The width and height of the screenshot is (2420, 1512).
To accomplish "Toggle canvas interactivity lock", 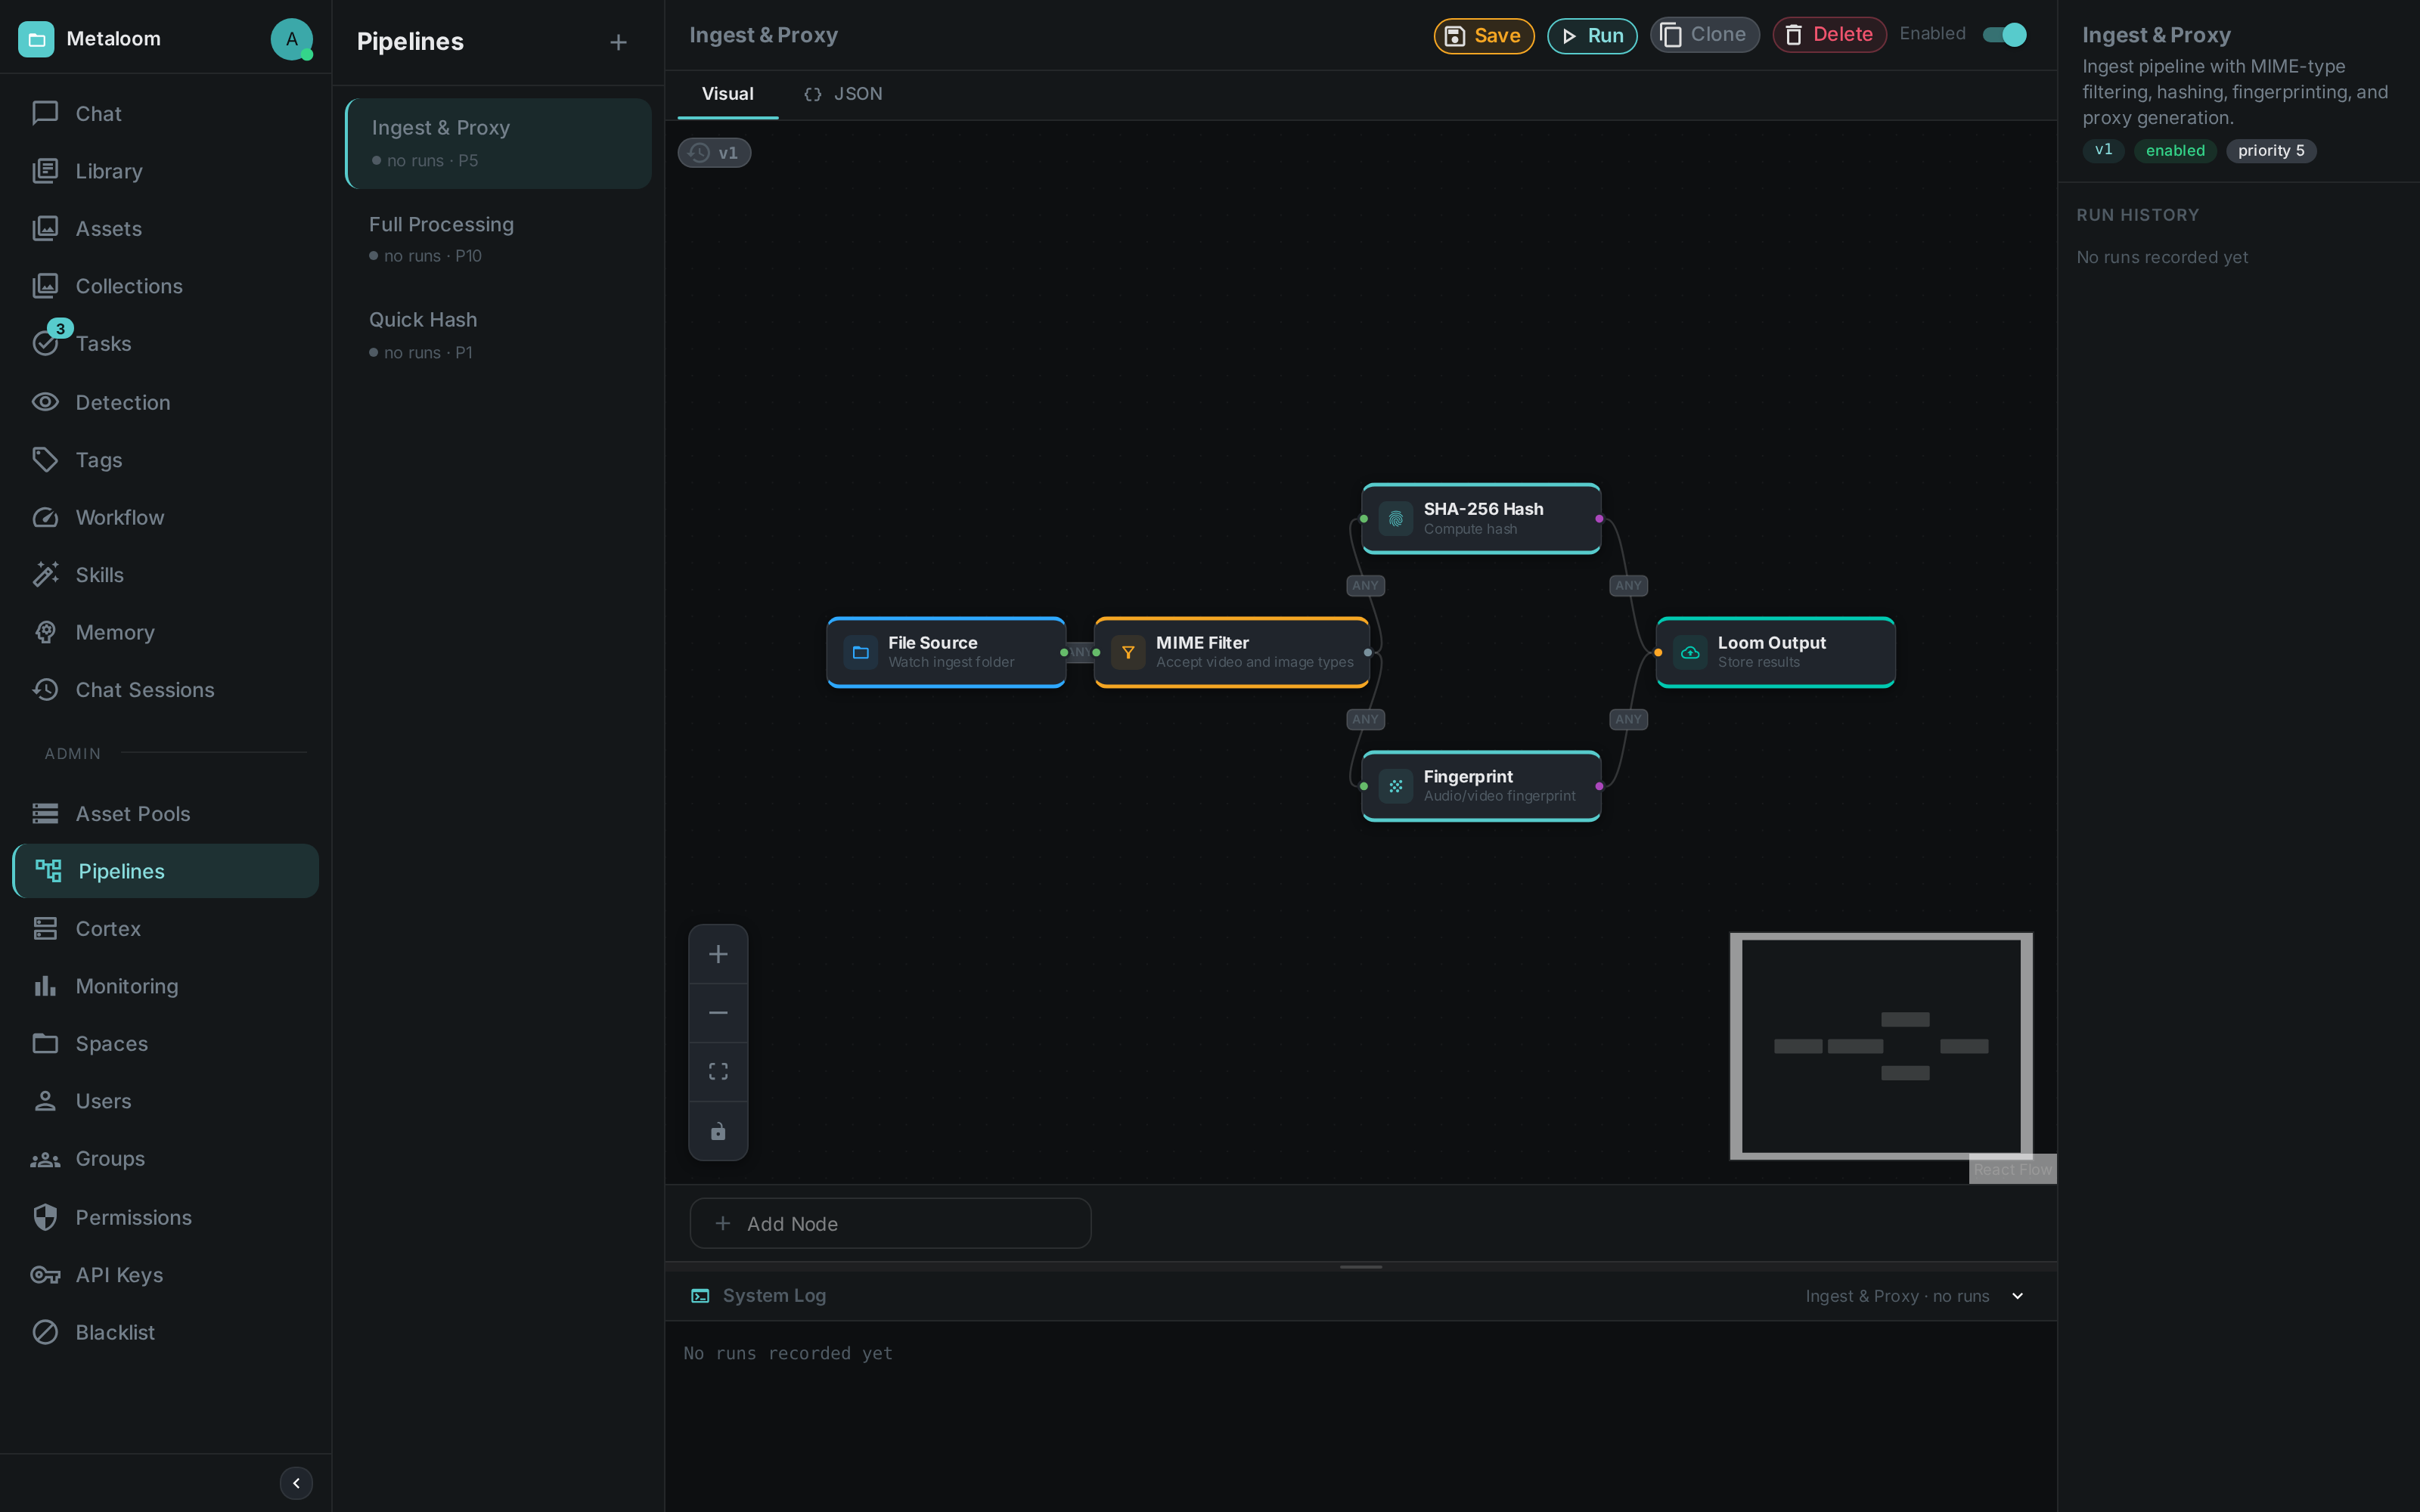I will coord(718,1131).
